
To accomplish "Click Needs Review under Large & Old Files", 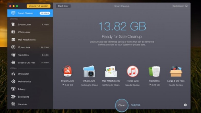I will 176,85.
